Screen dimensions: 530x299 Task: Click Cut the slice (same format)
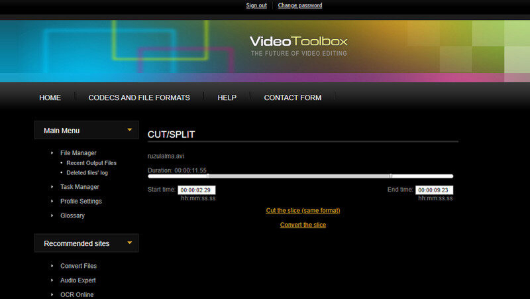pos(303,211)
